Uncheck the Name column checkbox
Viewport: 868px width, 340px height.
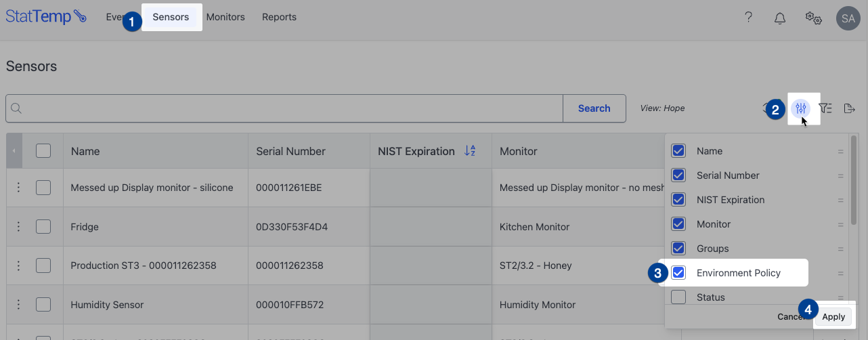click(678, 151)
